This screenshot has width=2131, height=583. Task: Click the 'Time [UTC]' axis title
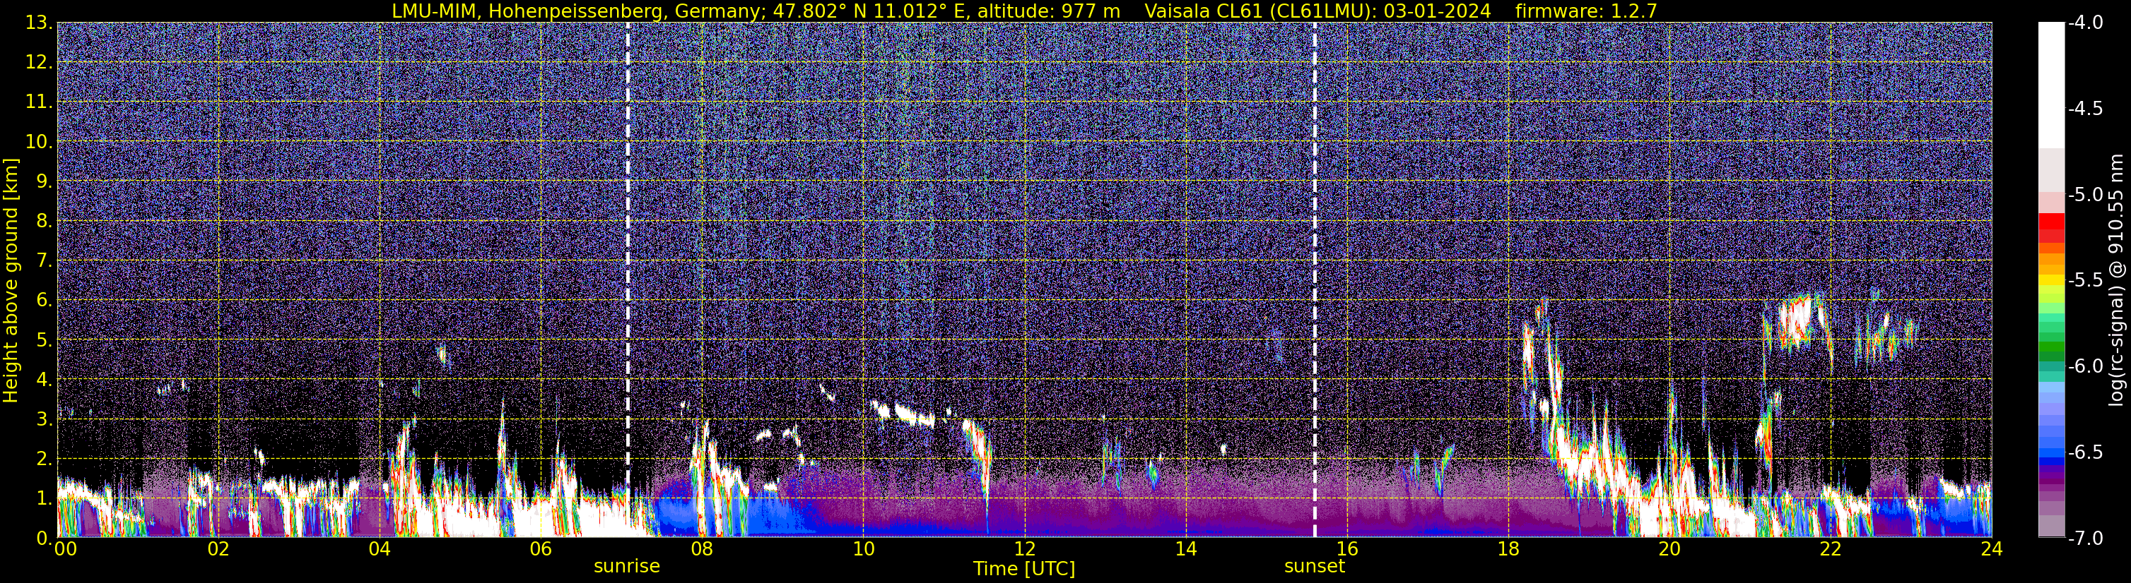click(1024, 569)
